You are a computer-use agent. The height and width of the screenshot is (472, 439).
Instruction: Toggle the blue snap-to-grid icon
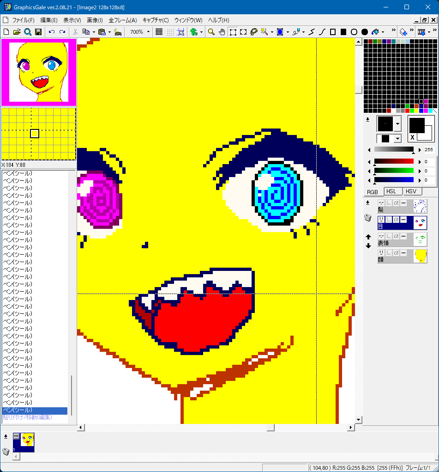(180, 32)
